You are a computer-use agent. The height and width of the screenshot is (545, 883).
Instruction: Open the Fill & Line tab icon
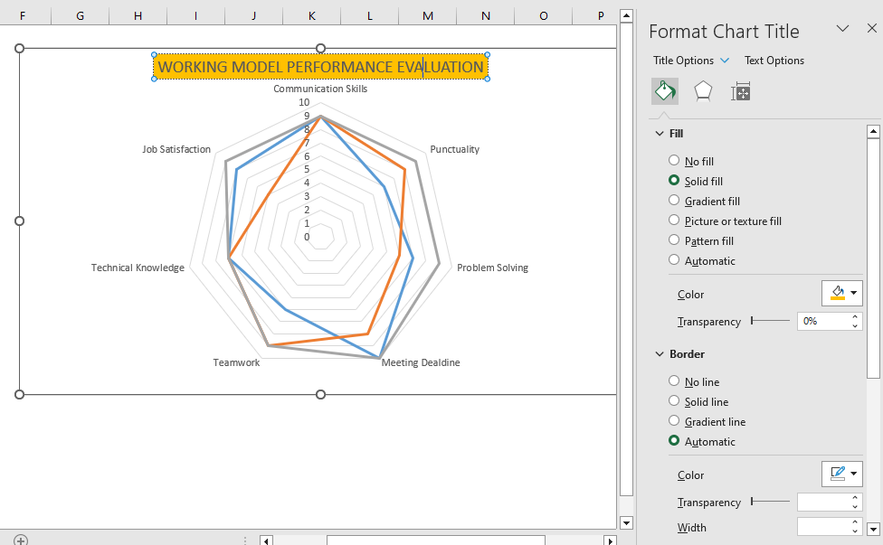pyautogui.click(x=664, y=91)
